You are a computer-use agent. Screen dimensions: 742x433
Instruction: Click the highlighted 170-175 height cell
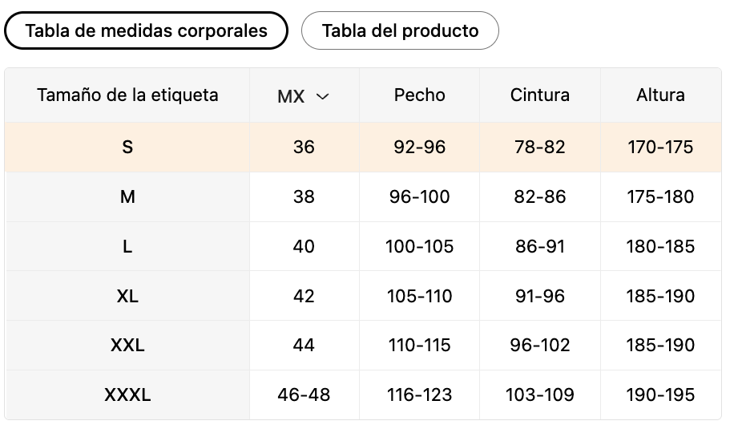coord(660,148)
